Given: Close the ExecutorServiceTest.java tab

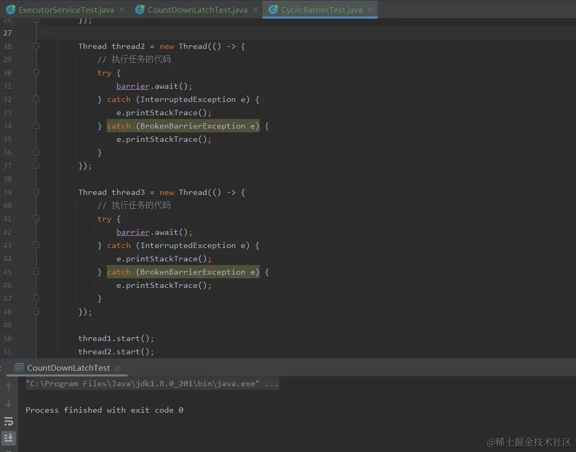Looking at the screenshot, I should tap(122, 10).
